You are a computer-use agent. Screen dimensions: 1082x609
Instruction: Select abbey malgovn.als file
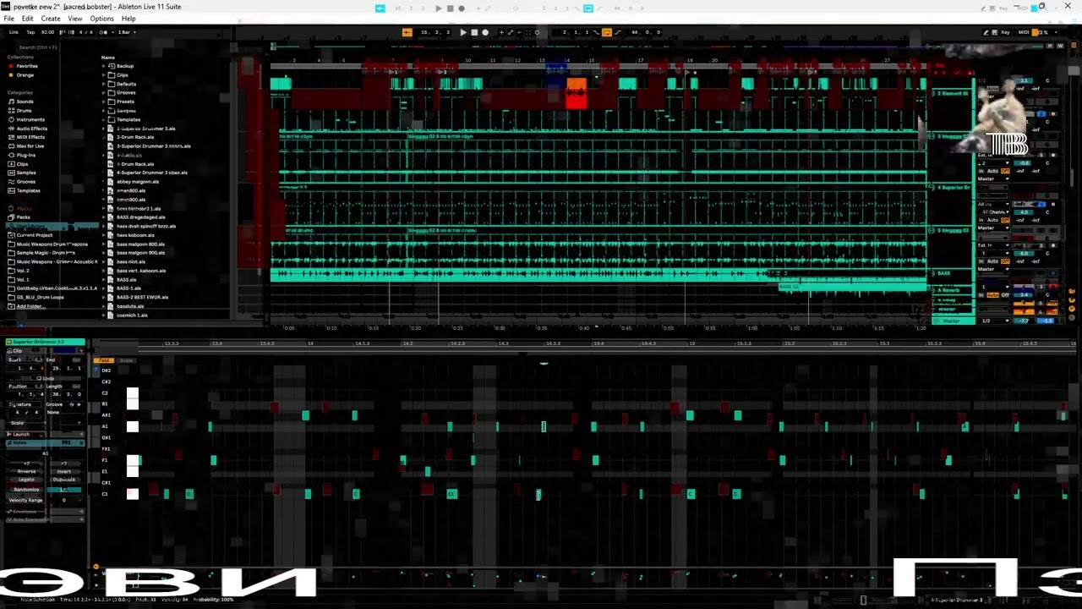point(138,182)
